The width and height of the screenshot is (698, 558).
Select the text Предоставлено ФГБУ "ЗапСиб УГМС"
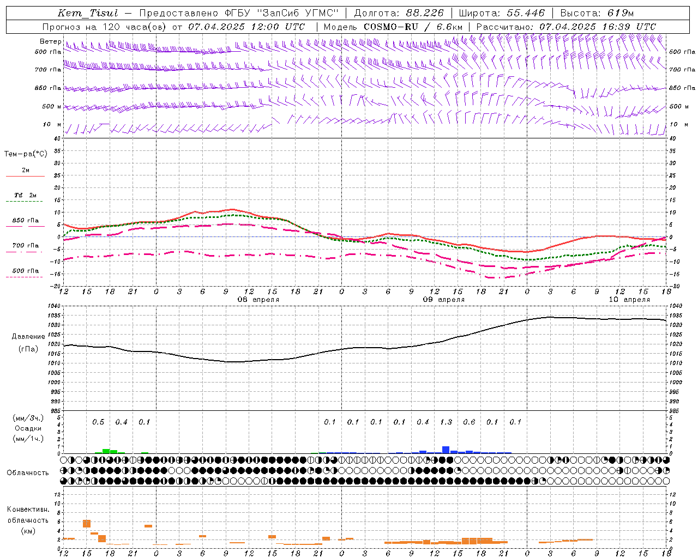pyautogui.click(x=239, y=13)
